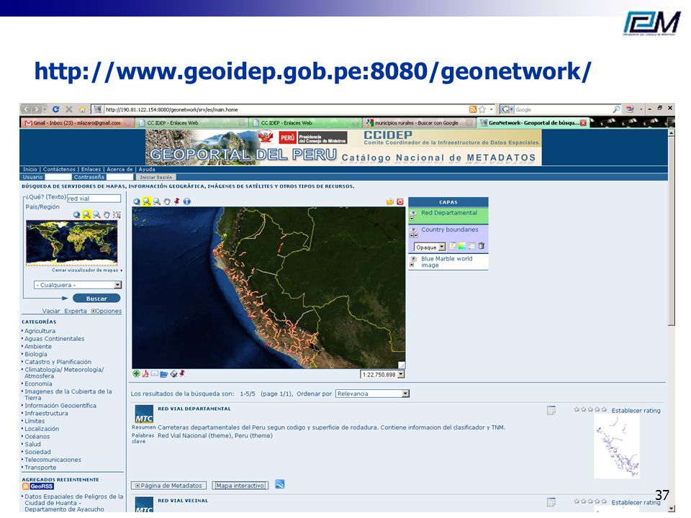The width and height of the screenshot is (691, 518).
Task: Open the Infraestructura category link
Action: (46, 413)
